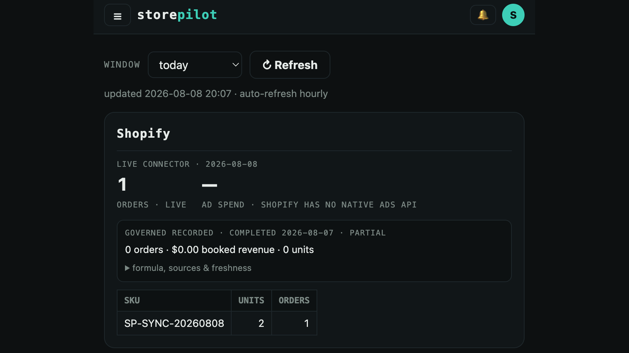Click the Shopify card heading
The image size is (629, 353).
coord(143,134)
